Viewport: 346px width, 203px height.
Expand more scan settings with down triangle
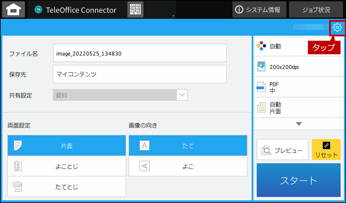(x=299, y=124)
